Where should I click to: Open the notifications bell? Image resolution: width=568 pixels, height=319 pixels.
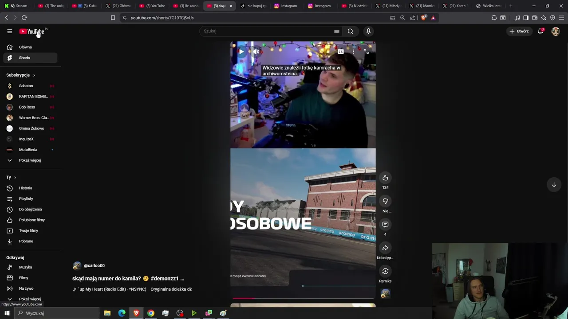click(540, 31)
